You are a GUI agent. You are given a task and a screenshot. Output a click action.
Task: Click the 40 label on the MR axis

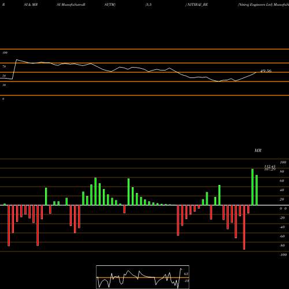[282, 190]
